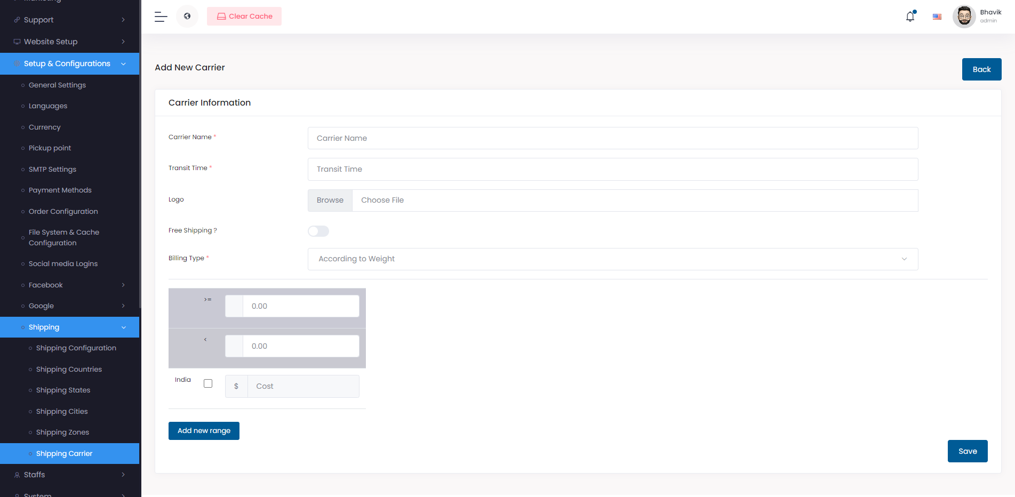
Task: Open the globe browse-website icon
Action: pyautogui.click(x=187, y=17)
